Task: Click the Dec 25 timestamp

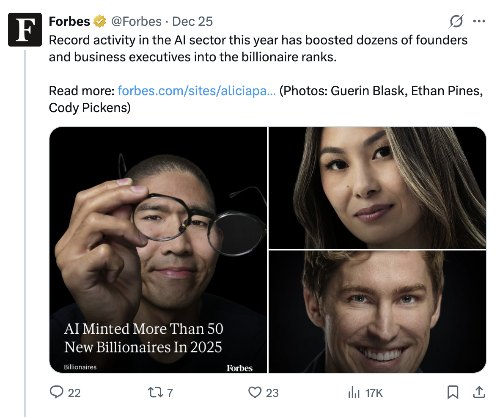Action: point(192,21)
